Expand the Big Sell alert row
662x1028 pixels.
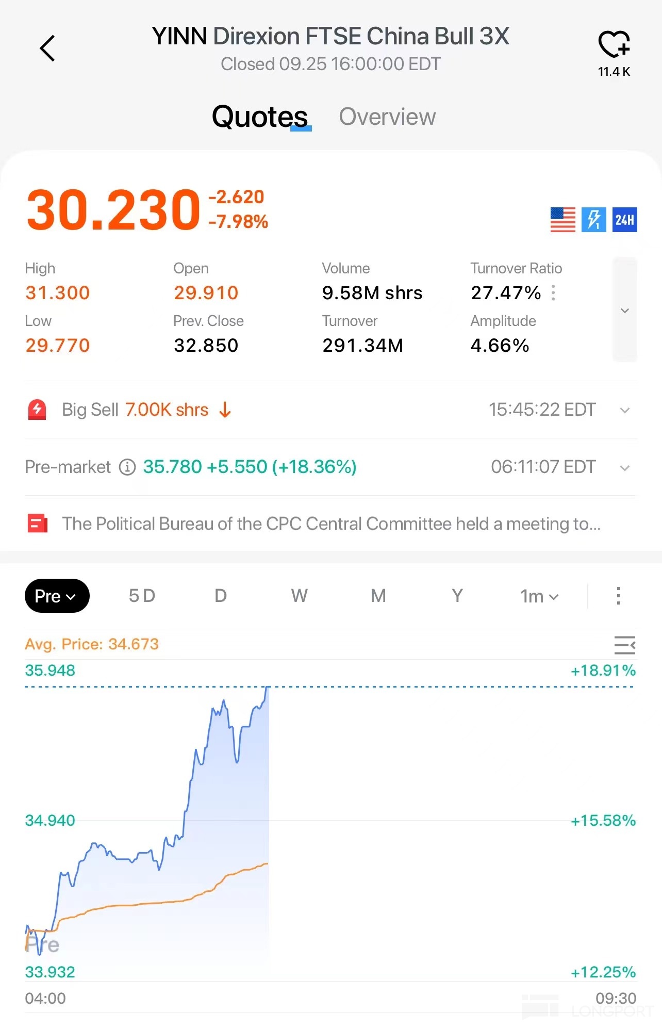click(x=624, y=411)
